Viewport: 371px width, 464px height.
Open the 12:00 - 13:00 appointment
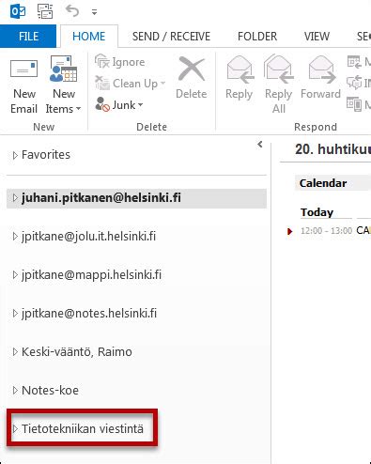coord(335,231)
